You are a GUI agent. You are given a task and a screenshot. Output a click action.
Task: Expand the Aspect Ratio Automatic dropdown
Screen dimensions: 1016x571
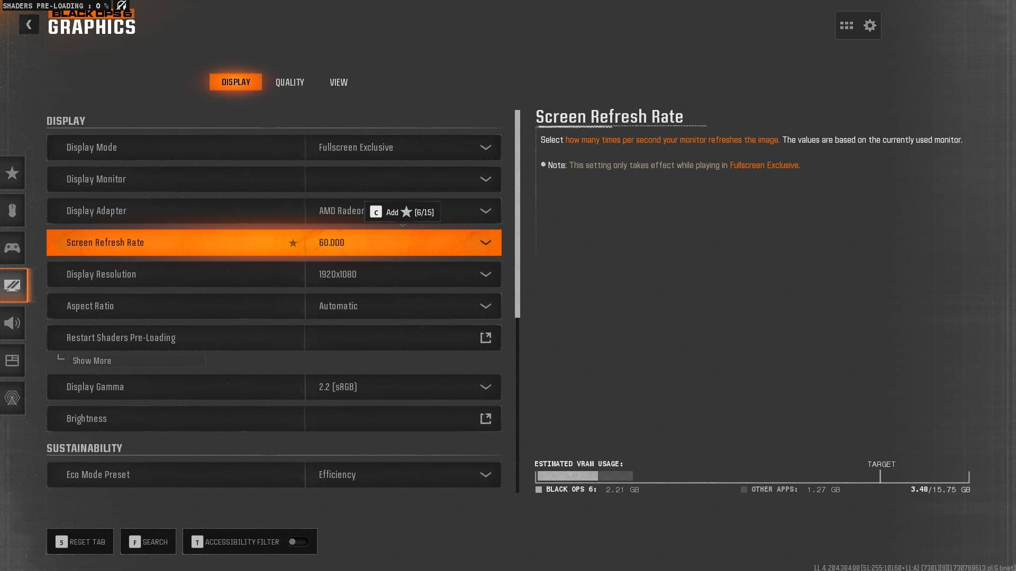[403, 306]
